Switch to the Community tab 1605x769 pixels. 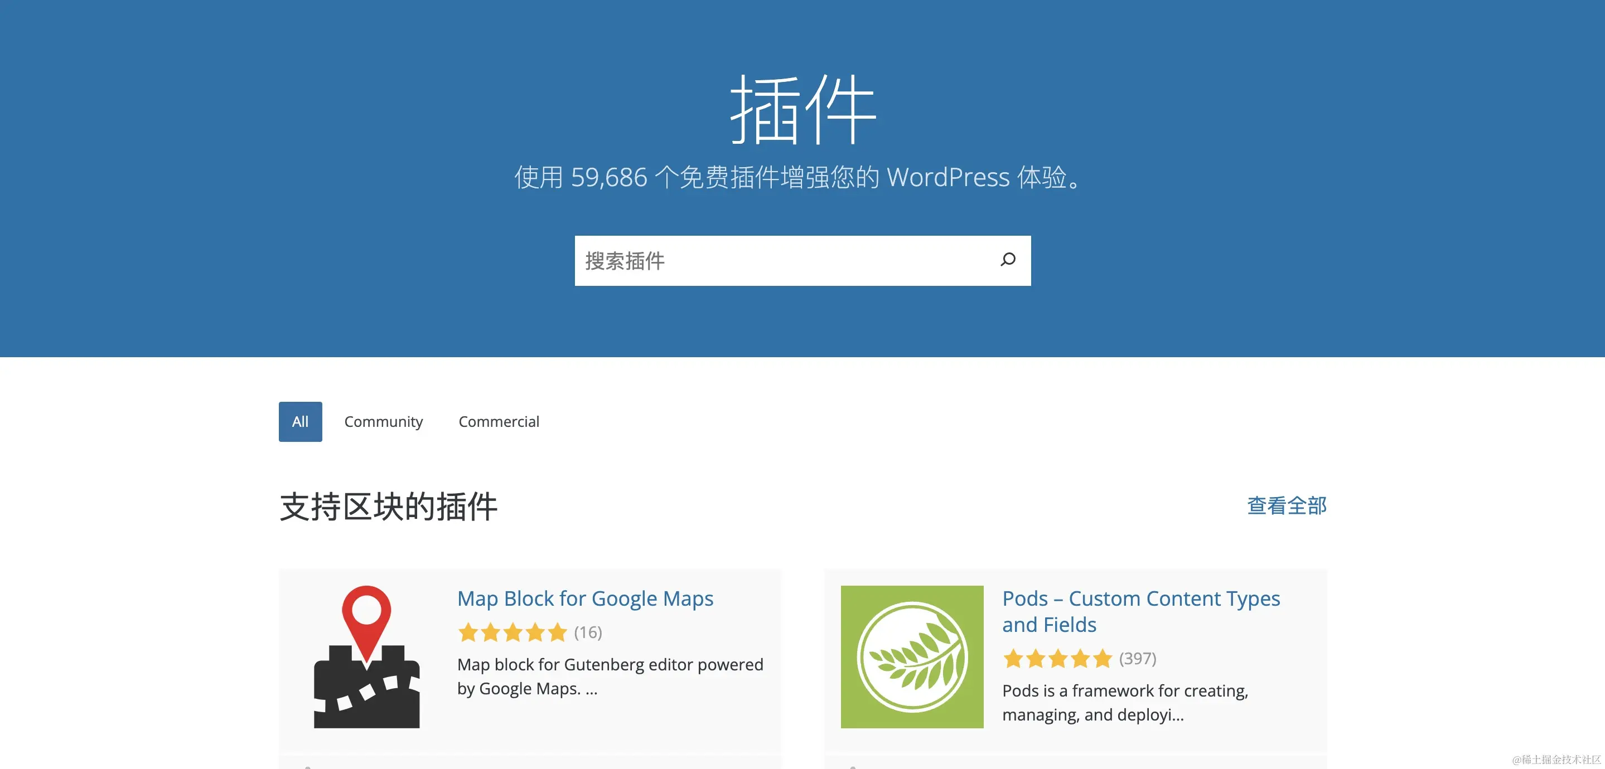click(x=383, y=421)
